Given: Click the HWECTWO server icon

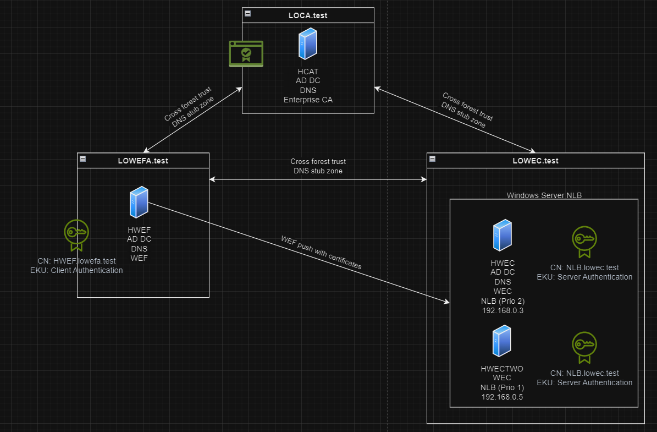Looking at the screenshot, I should 501,341.
